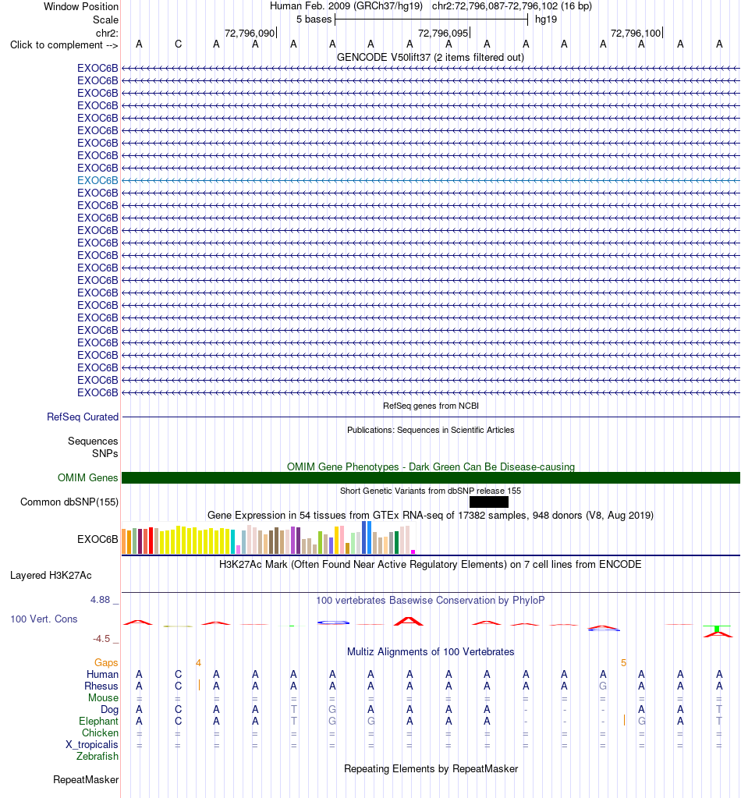Select the X_tropicalis alignment row label
Image resolution: width=741 pixels, height=798 pixels.
tap(91, 744)
